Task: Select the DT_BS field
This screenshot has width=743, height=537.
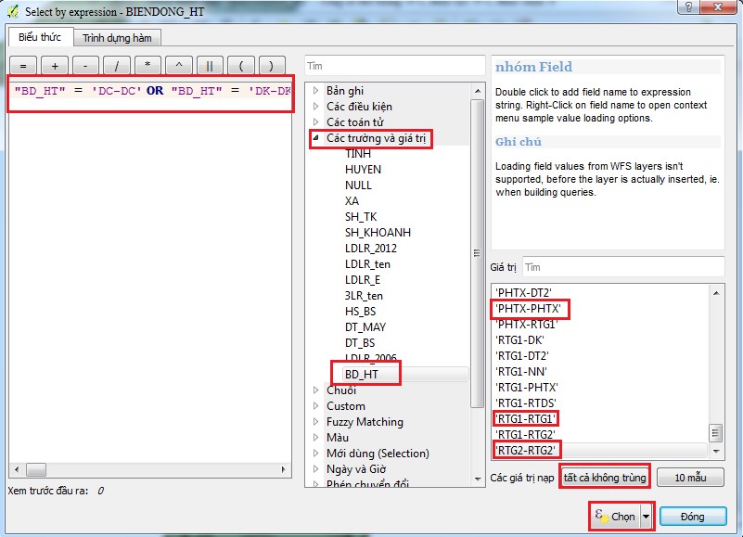Action: click(x=360, y=342)
